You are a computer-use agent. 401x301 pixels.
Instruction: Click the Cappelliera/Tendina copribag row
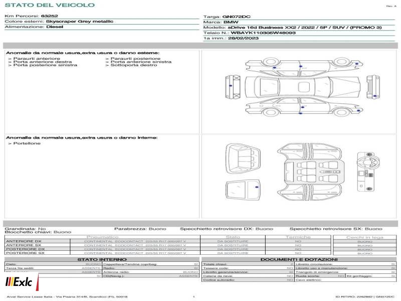[x=151, y=264]
